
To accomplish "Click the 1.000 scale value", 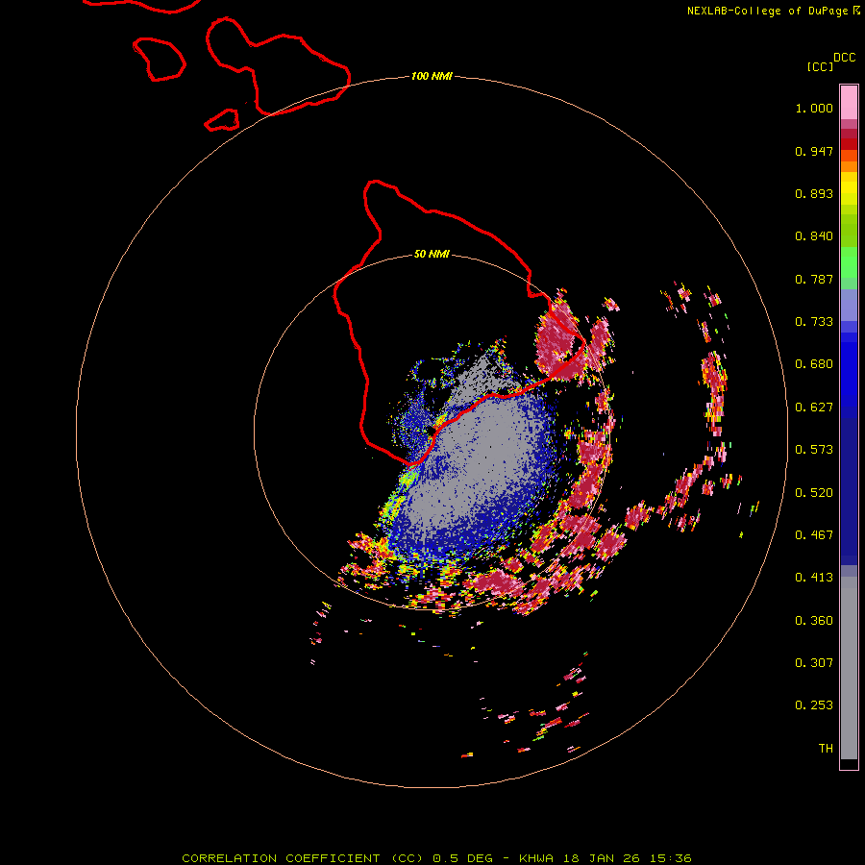I will pos(814,108).
